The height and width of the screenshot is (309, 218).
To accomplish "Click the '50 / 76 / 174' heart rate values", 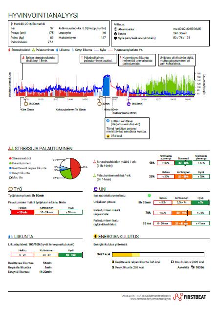I will tap(181, 38).
